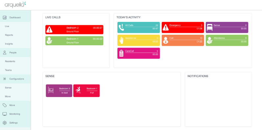Click the person-check icon on Attendance tile
This screenshot has height=130, width=262.
coord(209,40)
